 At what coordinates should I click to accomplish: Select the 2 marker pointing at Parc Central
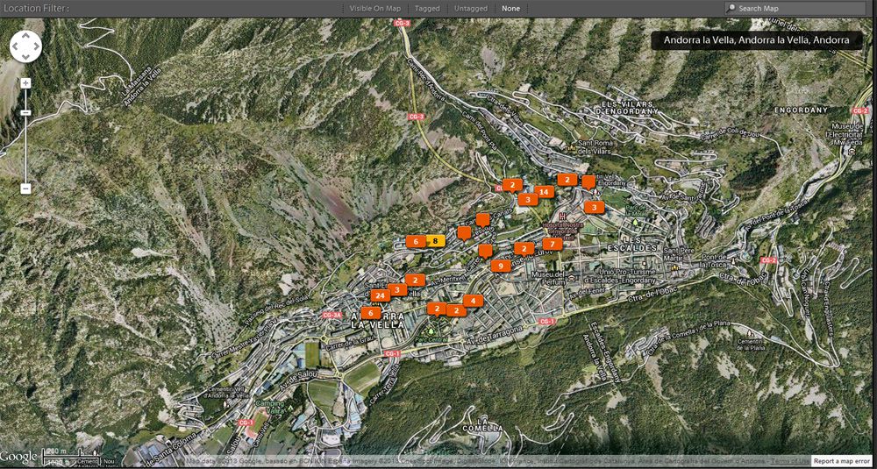click(437, 309)
